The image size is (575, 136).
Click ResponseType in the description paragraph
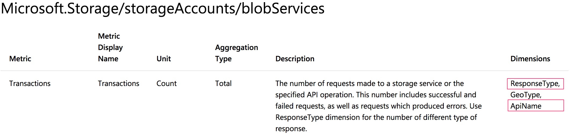click(299, 117)
